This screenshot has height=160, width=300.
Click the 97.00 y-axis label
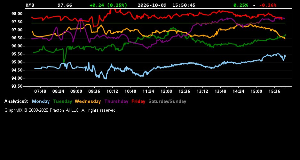17,30
